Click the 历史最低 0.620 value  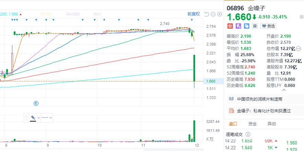click(250, 86)
